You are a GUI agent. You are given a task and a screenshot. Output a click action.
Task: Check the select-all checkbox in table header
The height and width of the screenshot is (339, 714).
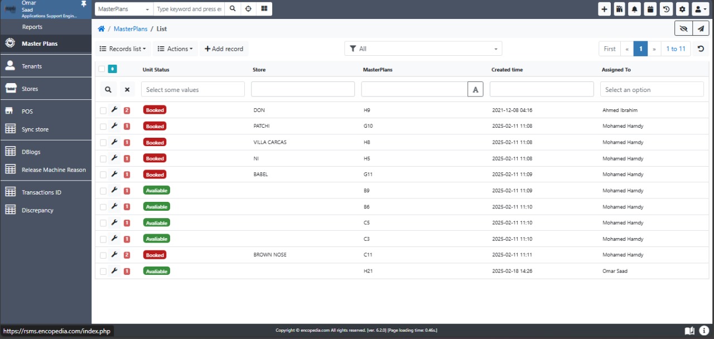(102, 69)
